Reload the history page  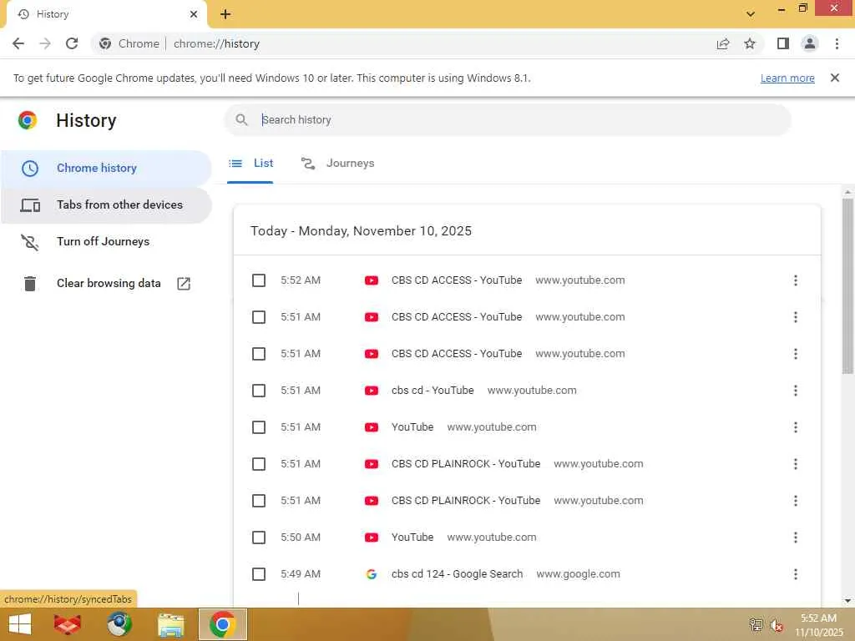pyautogui.click(x=72, y=43)
